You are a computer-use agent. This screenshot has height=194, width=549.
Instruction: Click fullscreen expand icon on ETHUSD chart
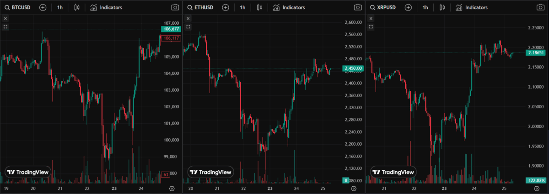point(188,27)
